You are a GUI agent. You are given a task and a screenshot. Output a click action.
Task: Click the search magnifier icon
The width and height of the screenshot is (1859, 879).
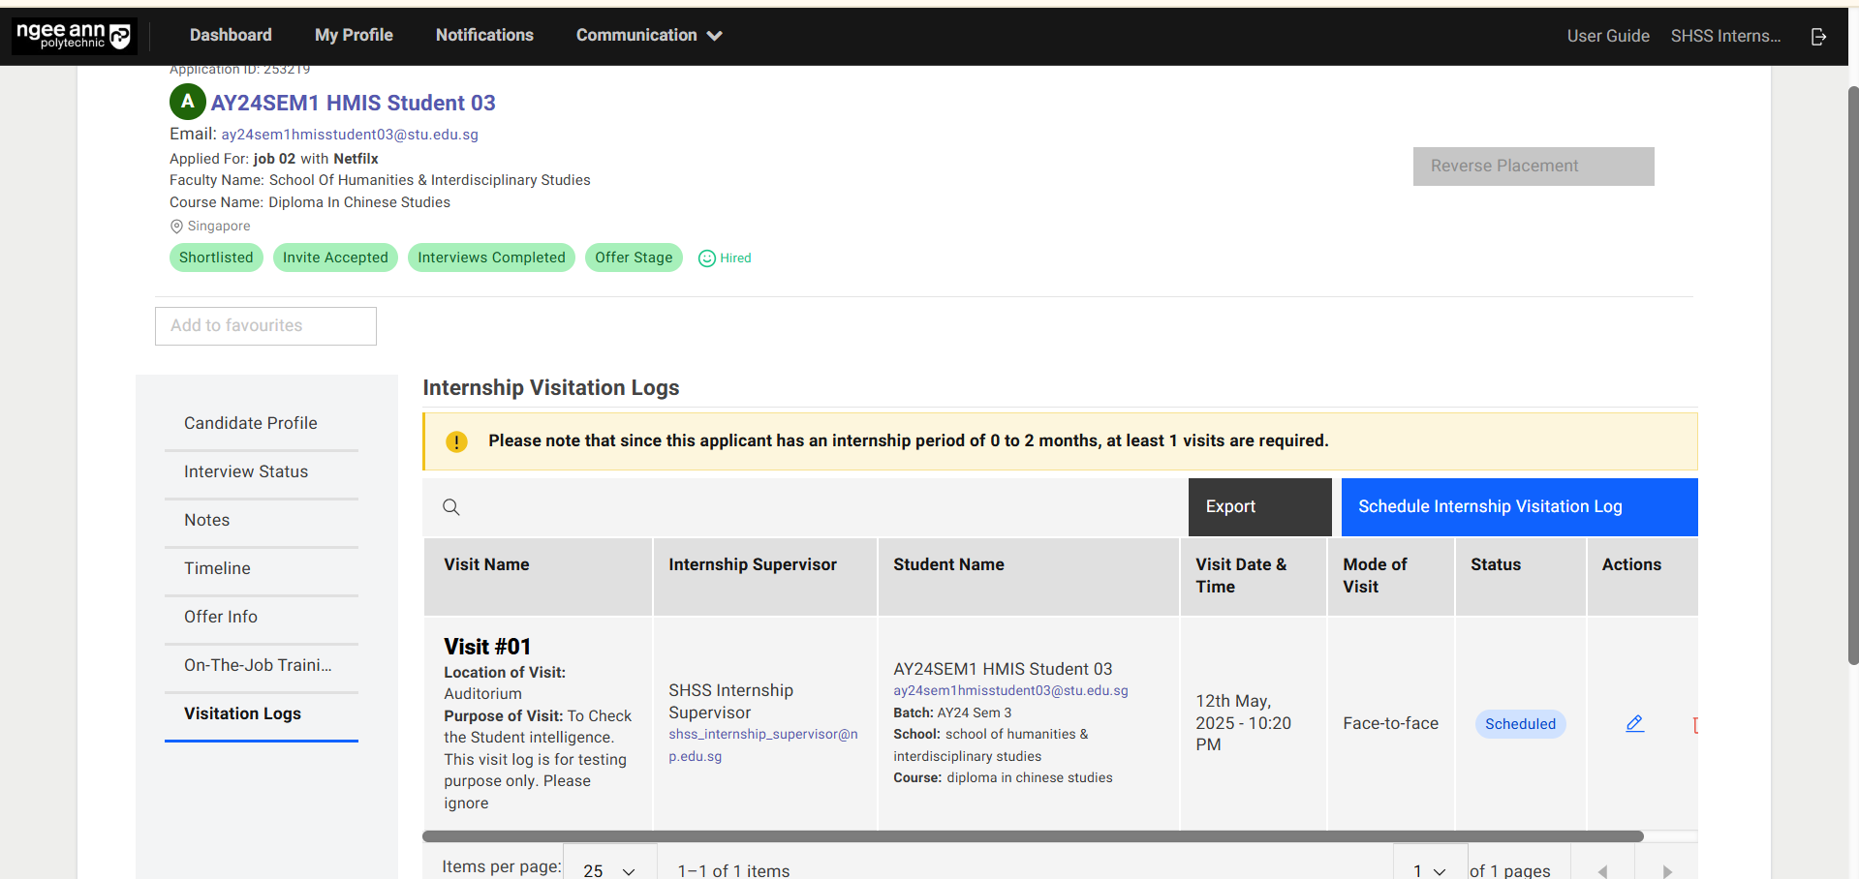coord(451,507)
